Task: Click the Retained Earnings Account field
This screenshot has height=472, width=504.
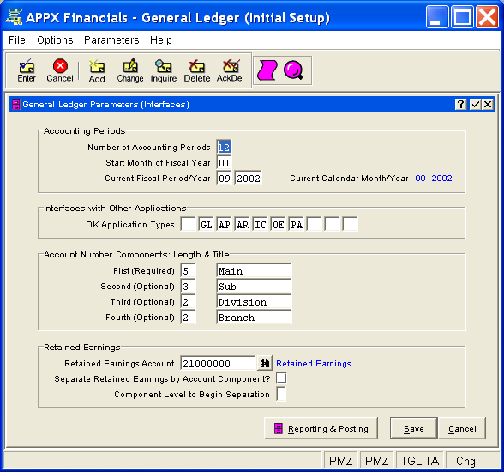Action: 218,364
